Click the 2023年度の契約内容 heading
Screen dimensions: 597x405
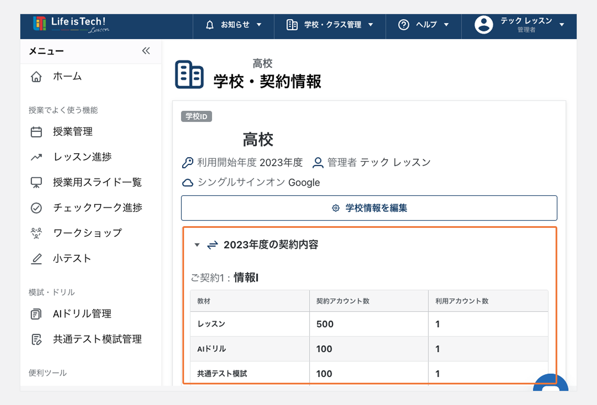(271, 244)
